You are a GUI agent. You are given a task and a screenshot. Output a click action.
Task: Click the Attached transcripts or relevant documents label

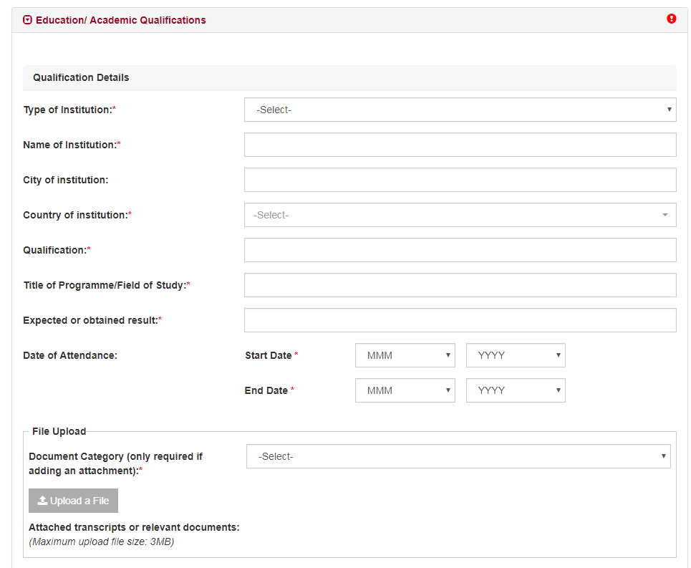[x=134, y=527]
